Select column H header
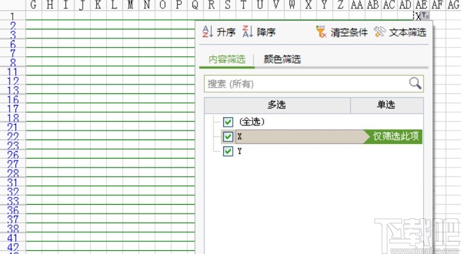Viewport: 461px width, 254px height. pyautogui.click(x=50, y=4)
